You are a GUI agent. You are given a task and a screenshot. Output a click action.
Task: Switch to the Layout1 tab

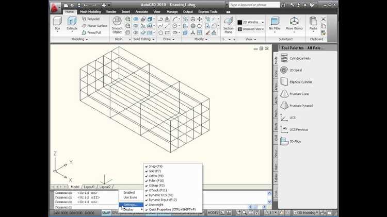click(x=89, y=187)
